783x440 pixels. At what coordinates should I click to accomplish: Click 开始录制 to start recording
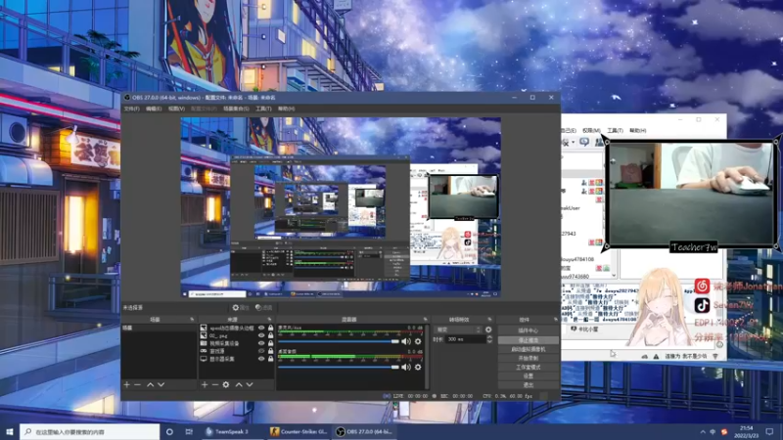point(529,358)
